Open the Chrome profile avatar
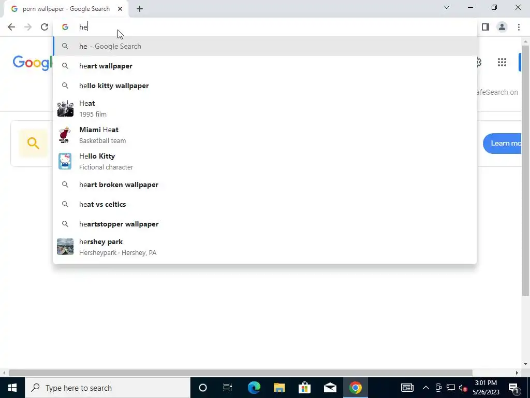Viewport: 530px width, 398px height. (x=502, y=27)
